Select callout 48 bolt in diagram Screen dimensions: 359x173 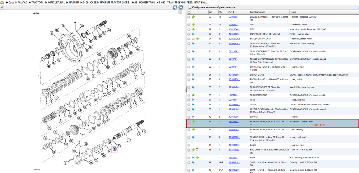pyautogui.click(x=65, y=163)
